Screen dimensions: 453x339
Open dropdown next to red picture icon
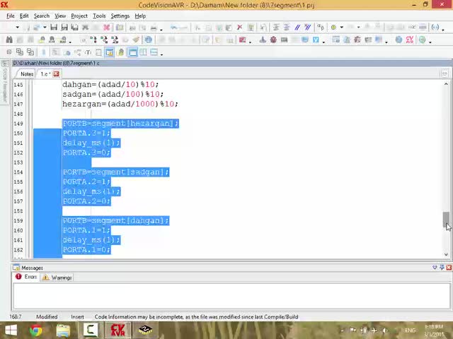tap(250, 41)
